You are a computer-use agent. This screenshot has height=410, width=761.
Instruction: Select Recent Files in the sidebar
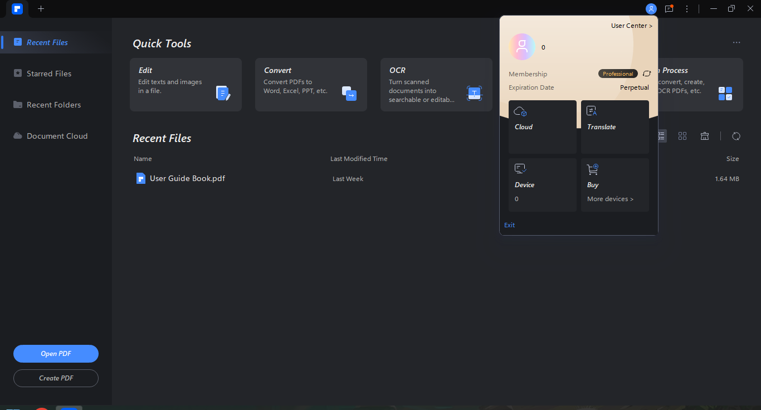click(56, 42)
